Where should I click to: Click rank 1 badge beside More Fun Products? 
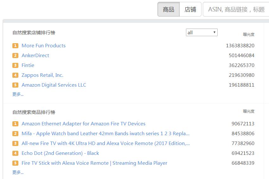(x=15, y=46)
